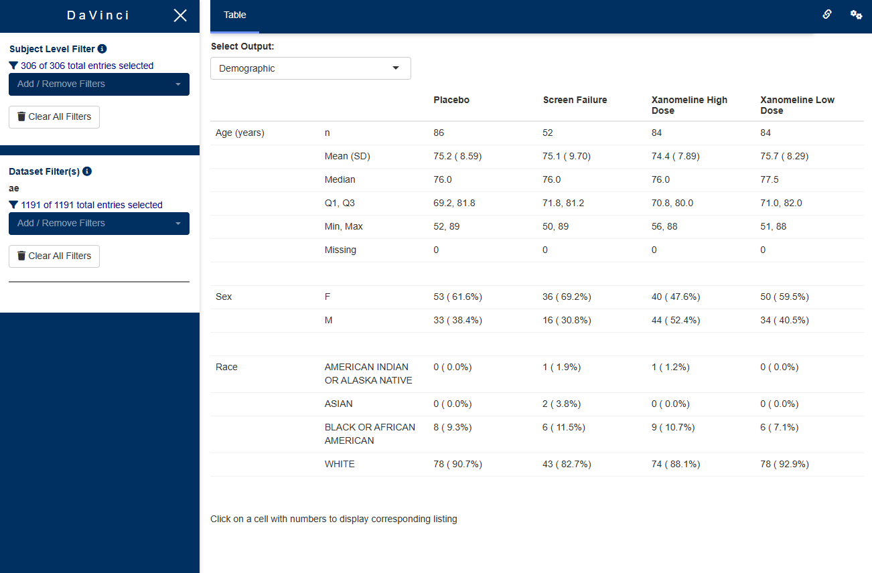
Task: Click Xanomeline High Dose male cell 44 (52.4%)
Action: (x=675, y=320)
